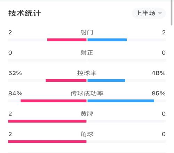Click the empty 射正 progress bar
Image resolution: width=174 pixels, height=153 pixels.
pos(87,60)
